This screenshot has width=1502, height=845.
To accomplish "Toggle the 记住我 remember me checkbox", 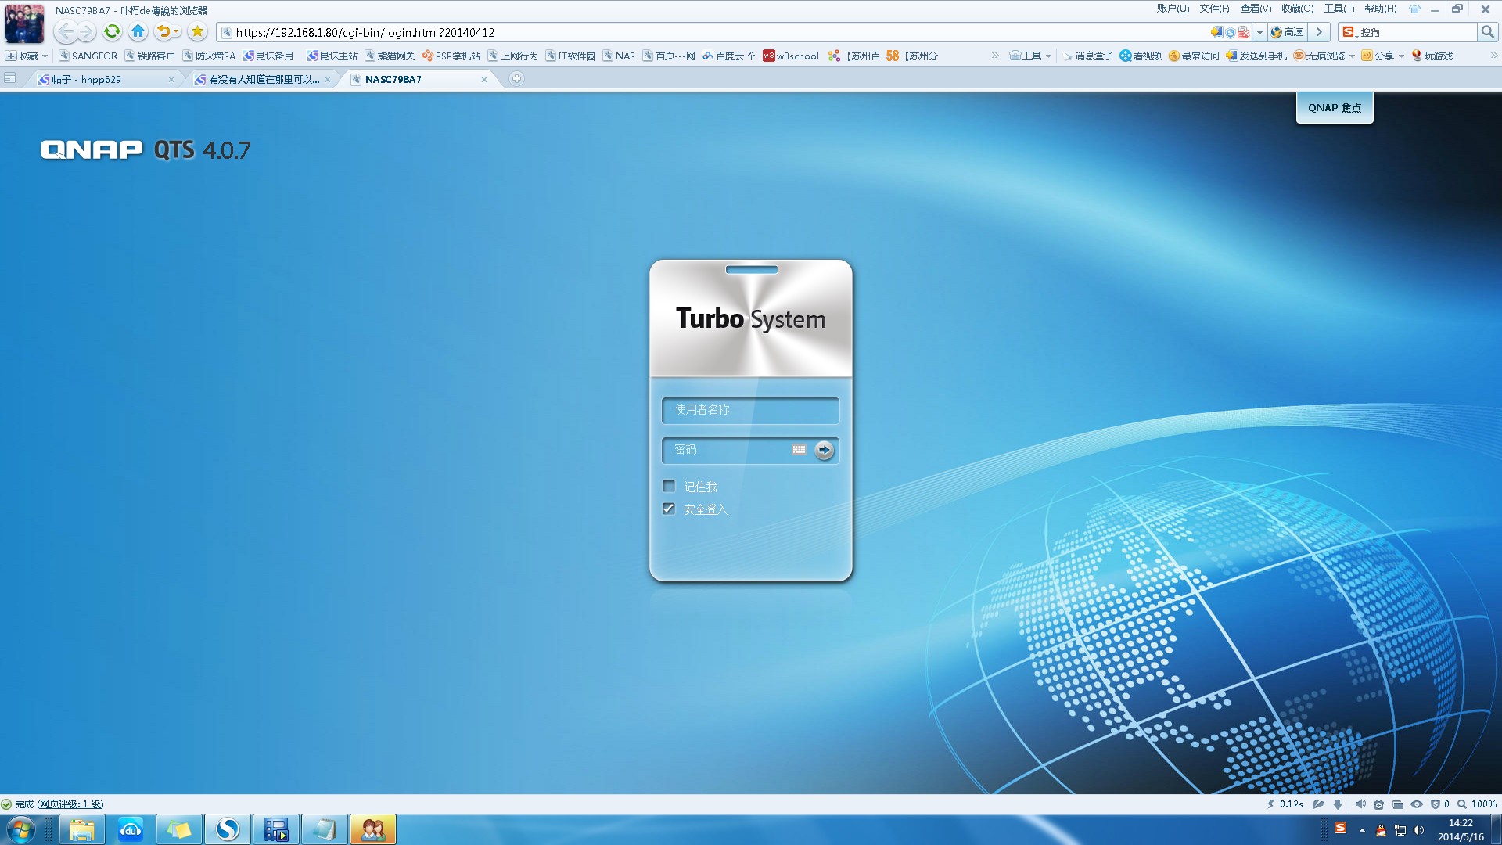I will (669, 486).
